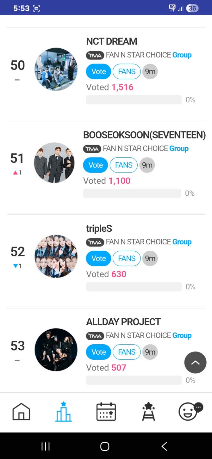Open FANS button for ALLDAY PROJECT
This screenshot has width=212, height=459.
[127, 352]
